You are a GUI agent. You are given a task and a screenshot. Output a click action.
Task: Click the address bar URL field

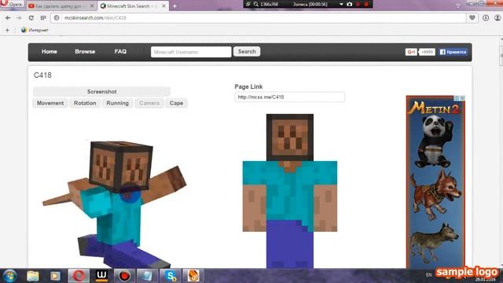(x=259, y=18)
